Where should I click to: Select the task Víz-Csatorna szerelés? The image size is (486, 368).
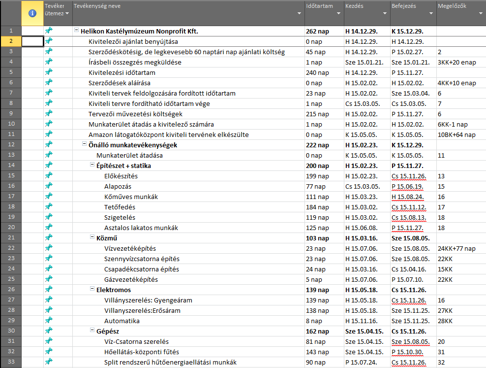click(136, 341)
